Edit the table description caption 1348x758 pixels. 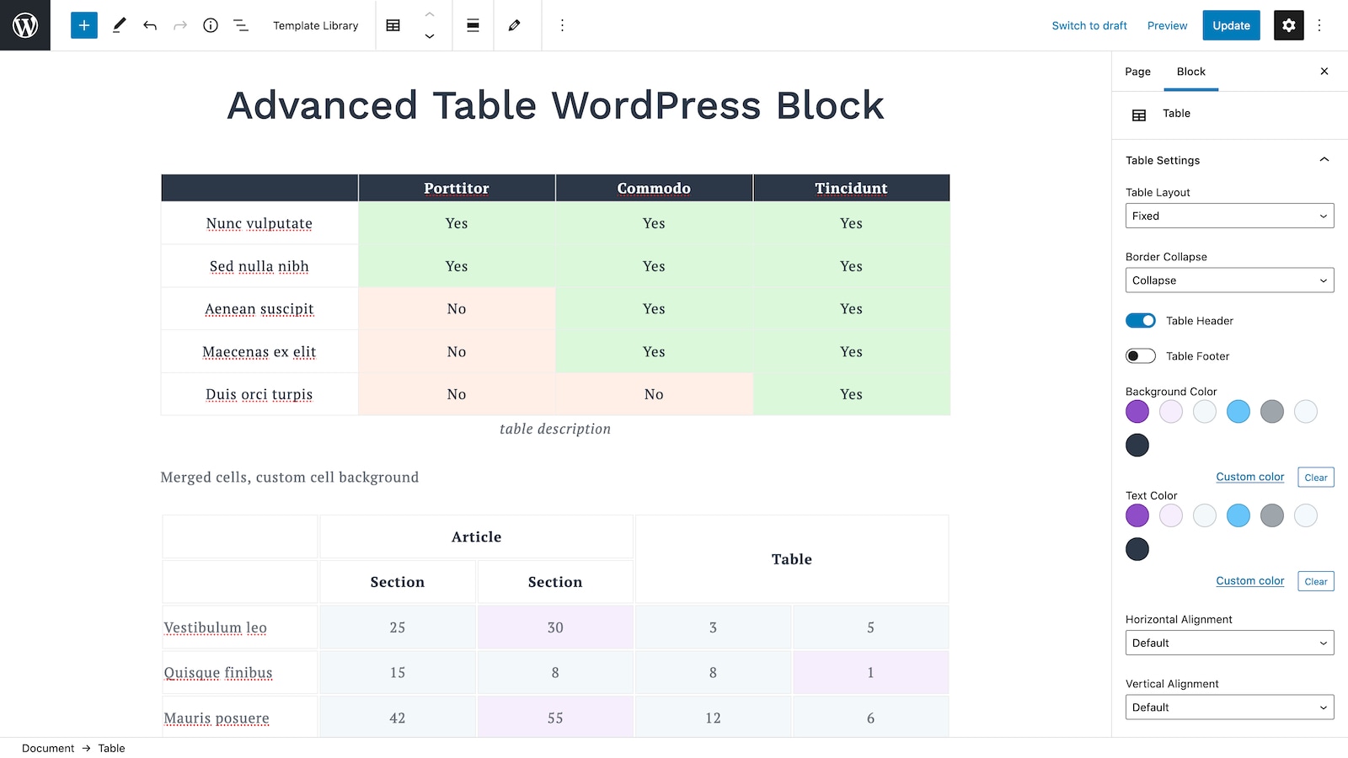[555, 429]
